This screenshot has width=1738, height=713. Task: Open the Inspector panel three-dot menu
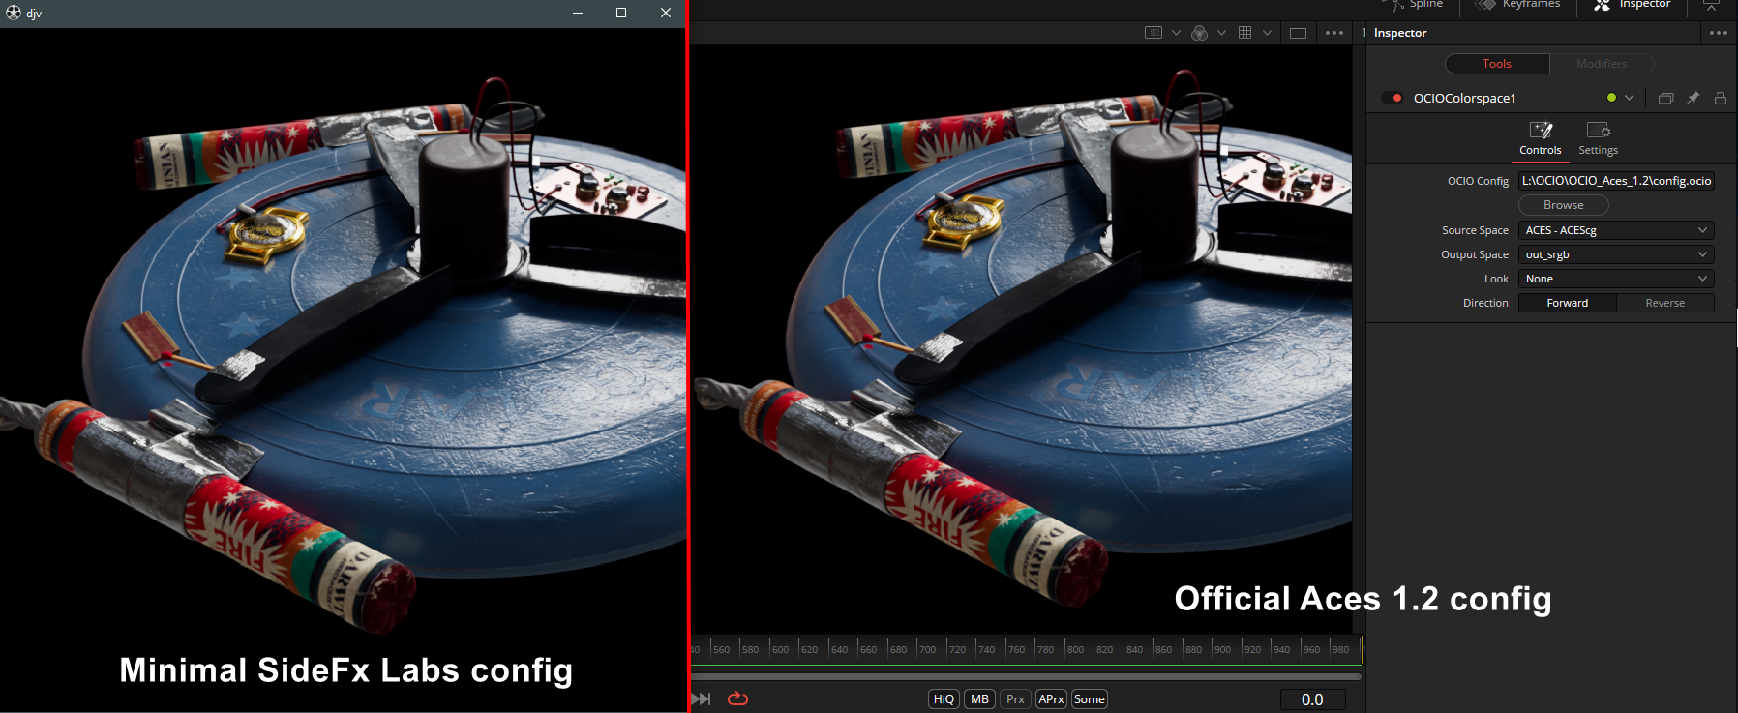pos(1719,33)
